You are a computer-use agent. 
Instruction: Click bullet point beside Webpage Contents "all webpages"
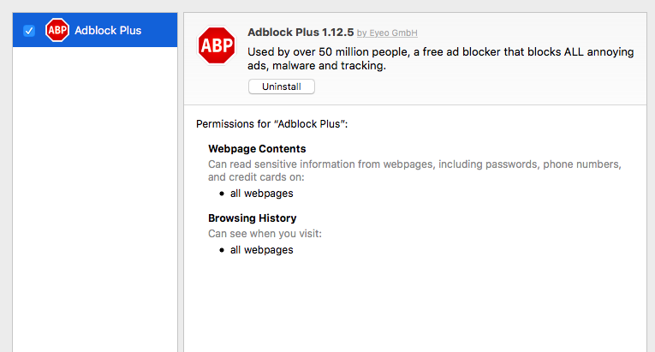pyautogui.click(x=222, y=194)
